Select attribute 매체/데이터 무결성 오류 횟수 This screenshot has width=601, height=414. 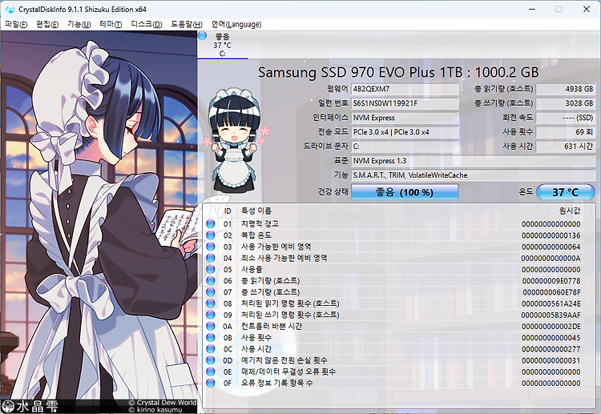(288, 372)
